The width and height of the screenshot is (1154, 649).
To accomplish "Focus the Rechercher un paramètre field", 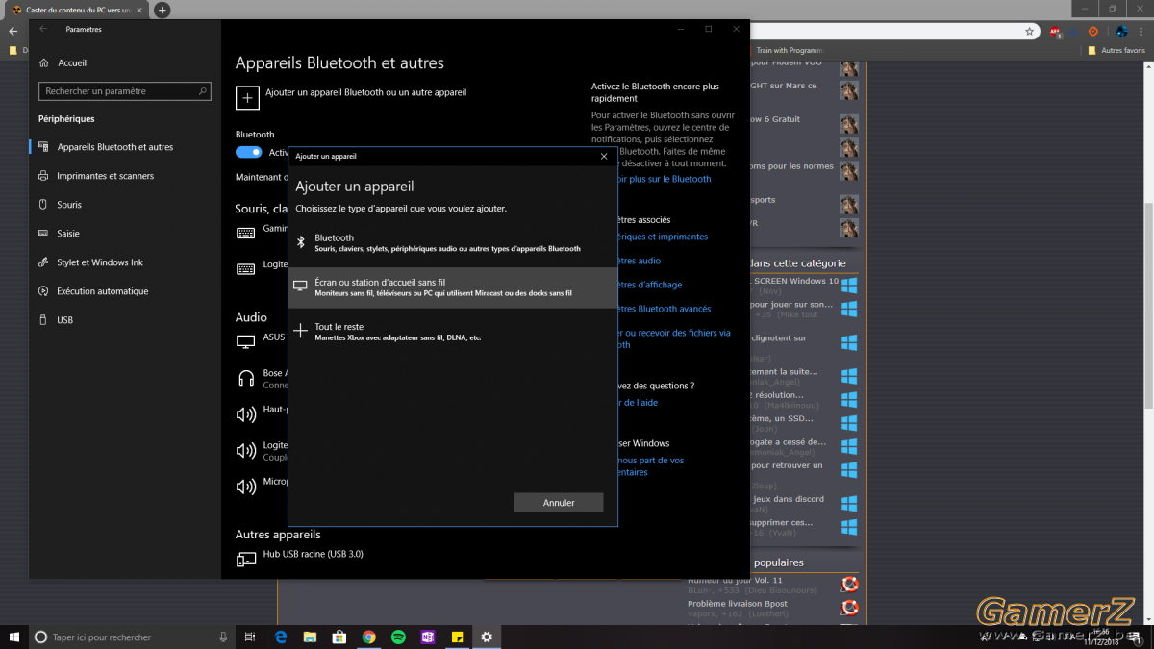I will 124,91.
